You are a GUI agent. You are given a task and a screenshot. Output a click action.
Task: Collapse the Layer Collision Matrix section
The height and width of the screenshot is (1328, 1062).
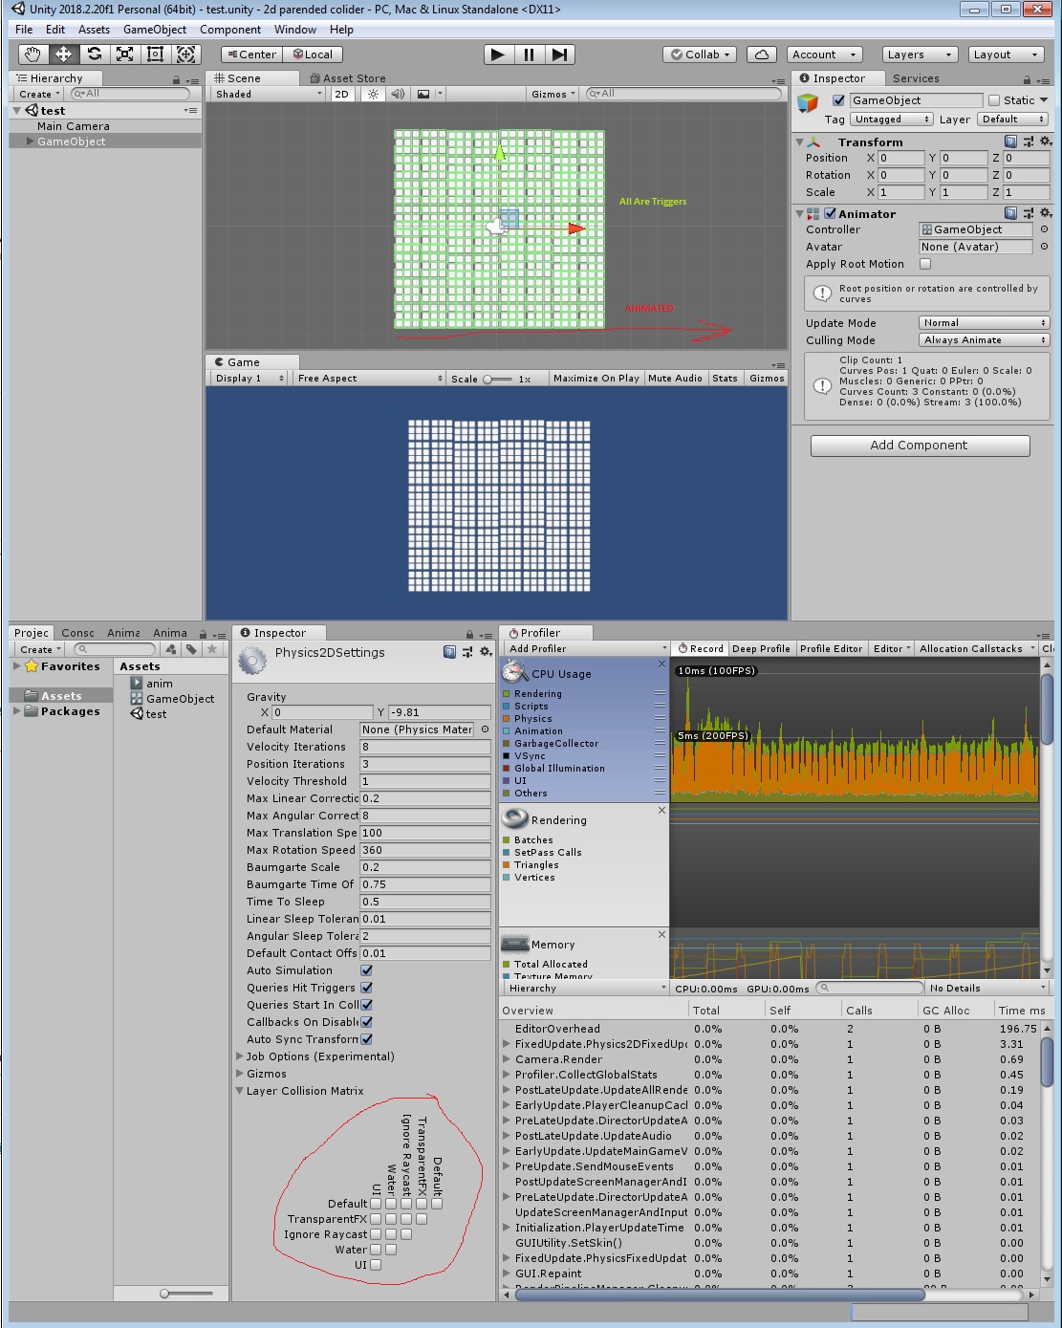click(x=240, y=1090)
